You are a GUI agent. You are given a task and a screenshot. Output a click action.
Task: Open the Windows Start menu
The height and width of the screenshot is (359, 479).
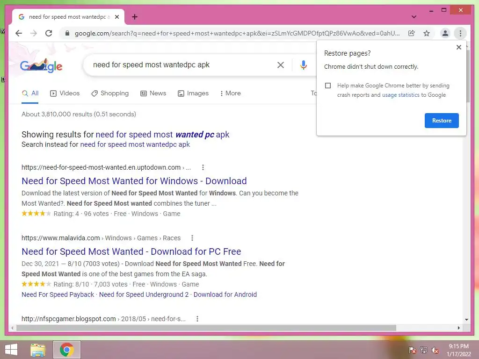coord(11,350)
